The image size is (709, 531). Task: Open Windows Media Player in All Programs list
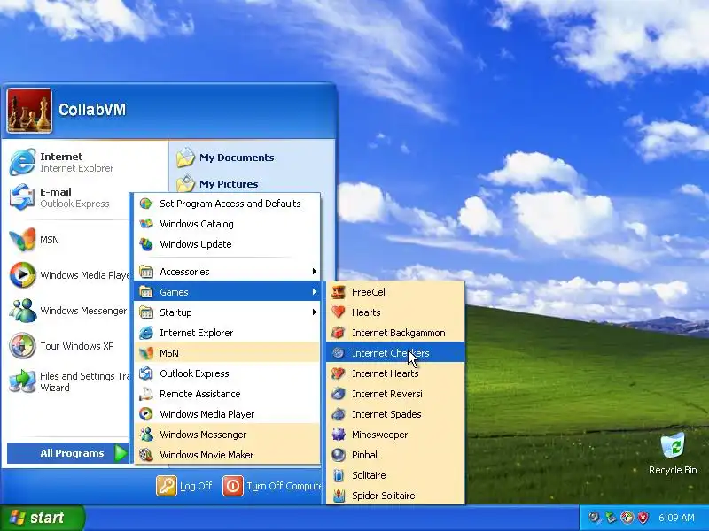click(227, 414)
